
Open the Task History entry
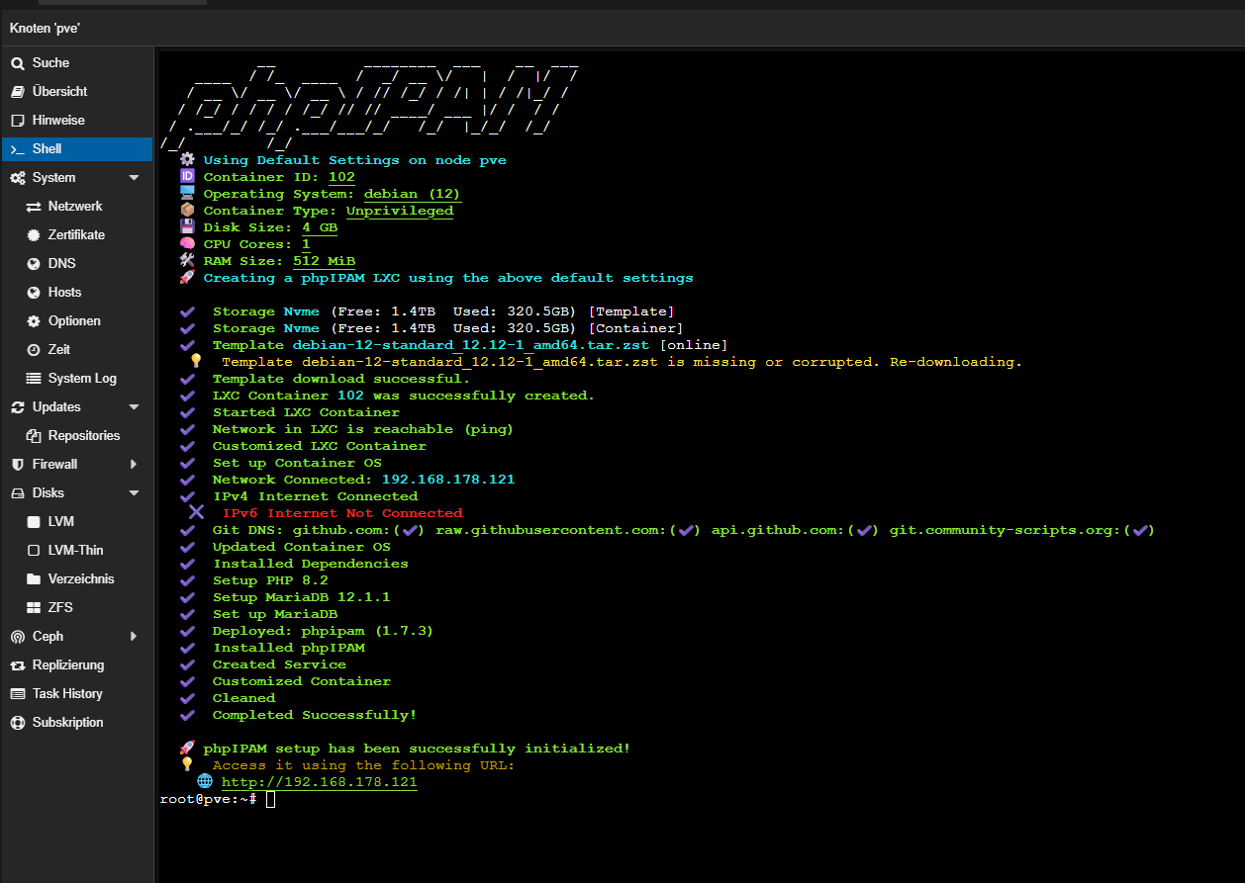pos(67,694)
